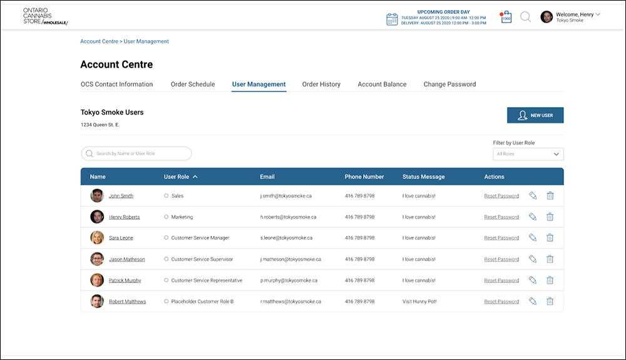Screen dimensions: 626x360
Task: Reset password for Henry Roberts
Action: (x=501, y=217)
